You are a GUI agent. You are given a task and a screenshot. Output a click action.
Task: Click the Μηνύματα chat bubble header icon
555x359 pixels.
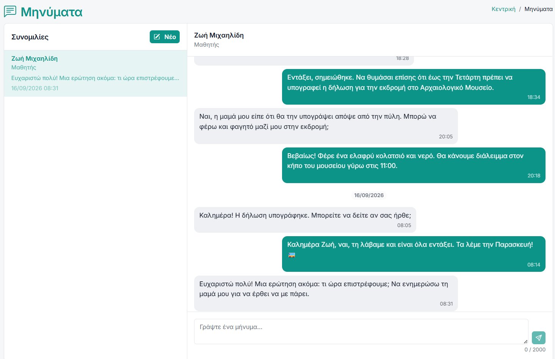[x=10, y=11]
